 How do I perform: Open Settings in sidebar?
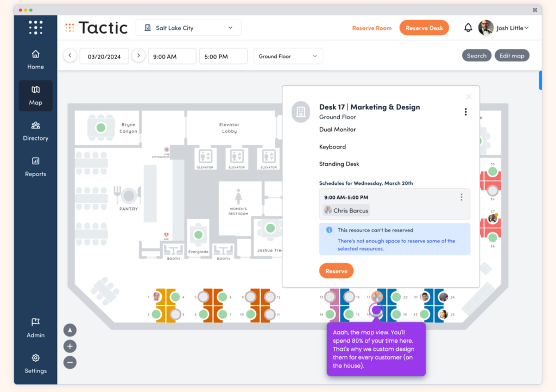click(x=35, y=364)
